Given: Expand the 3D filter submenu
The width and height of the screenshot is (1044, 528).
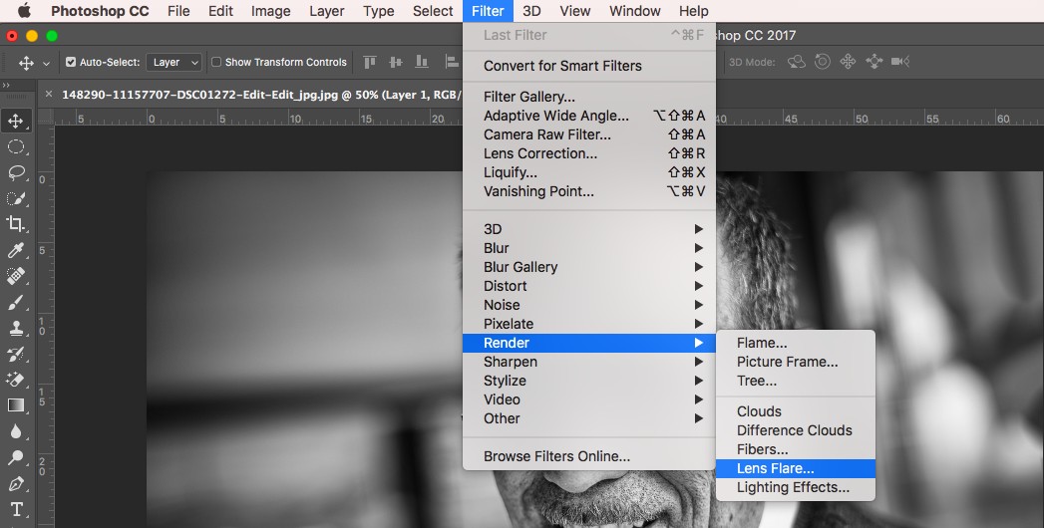Looking at the screenshot, I should point(589,229).
